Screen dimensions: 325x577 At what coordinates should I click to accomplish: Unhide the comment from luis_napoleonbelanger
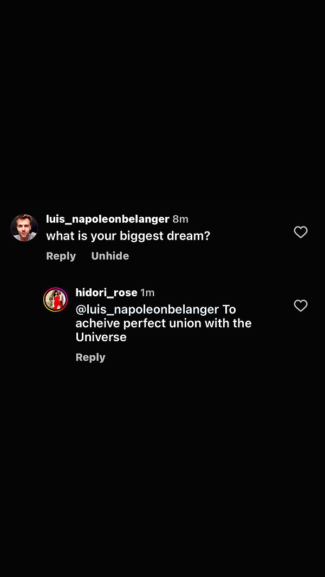110,256
